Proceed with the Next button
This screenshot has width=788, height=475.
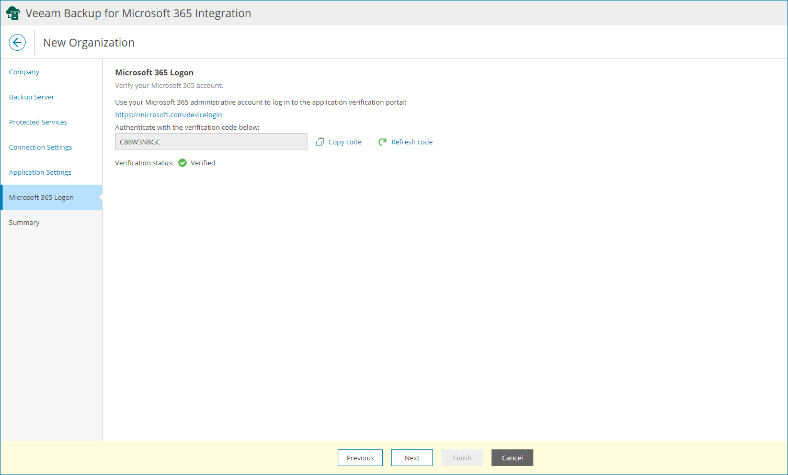tap(412, 458)
